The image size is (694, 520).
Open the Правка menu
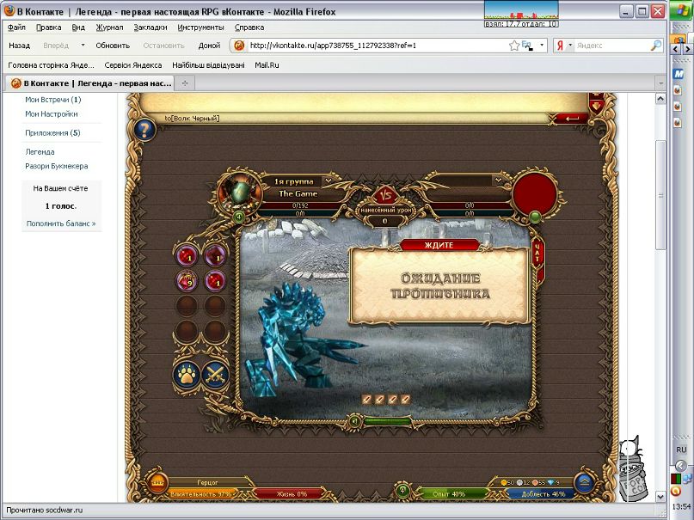[49, 27]
